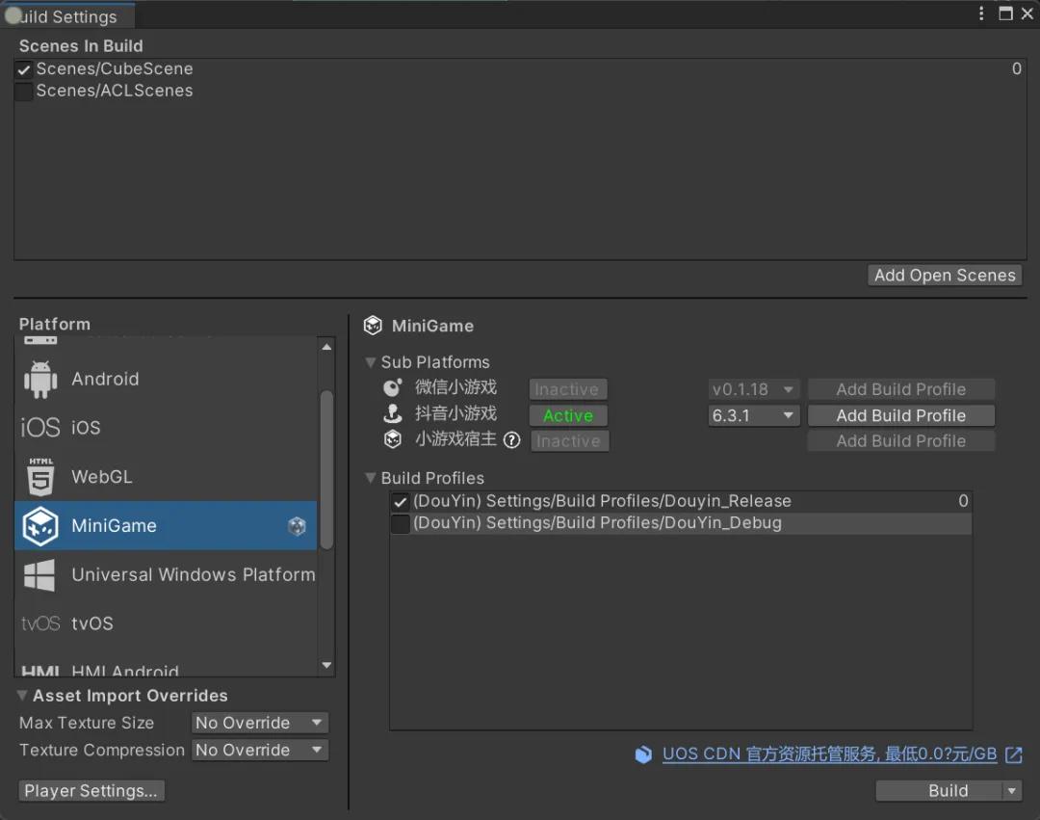Click the platform list scrollbar down arrow

(326, 665)
